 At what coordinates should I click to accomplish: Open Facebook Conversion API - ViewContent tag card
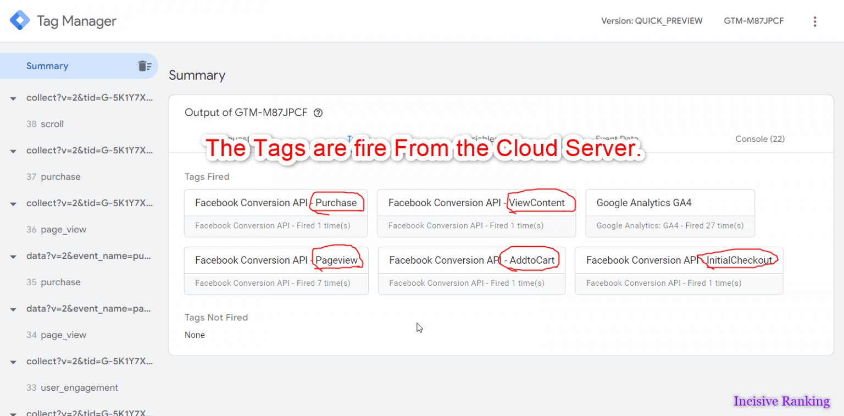click(476, 213)
